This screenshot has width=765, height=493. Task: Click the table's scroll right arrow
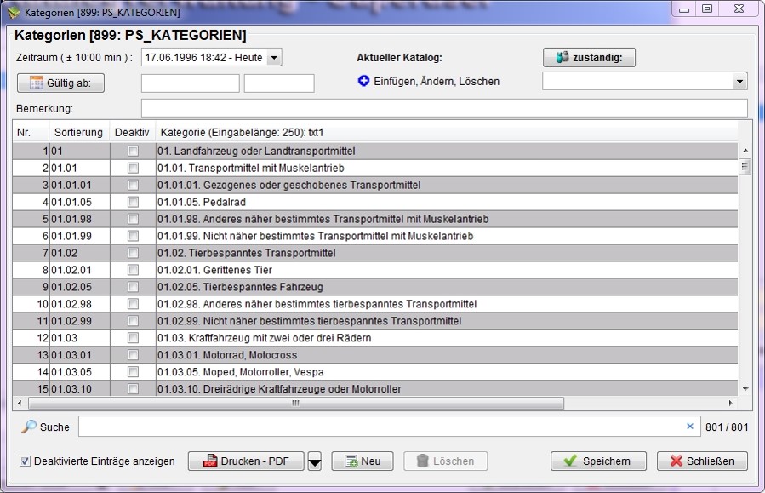tap(730, 404)
